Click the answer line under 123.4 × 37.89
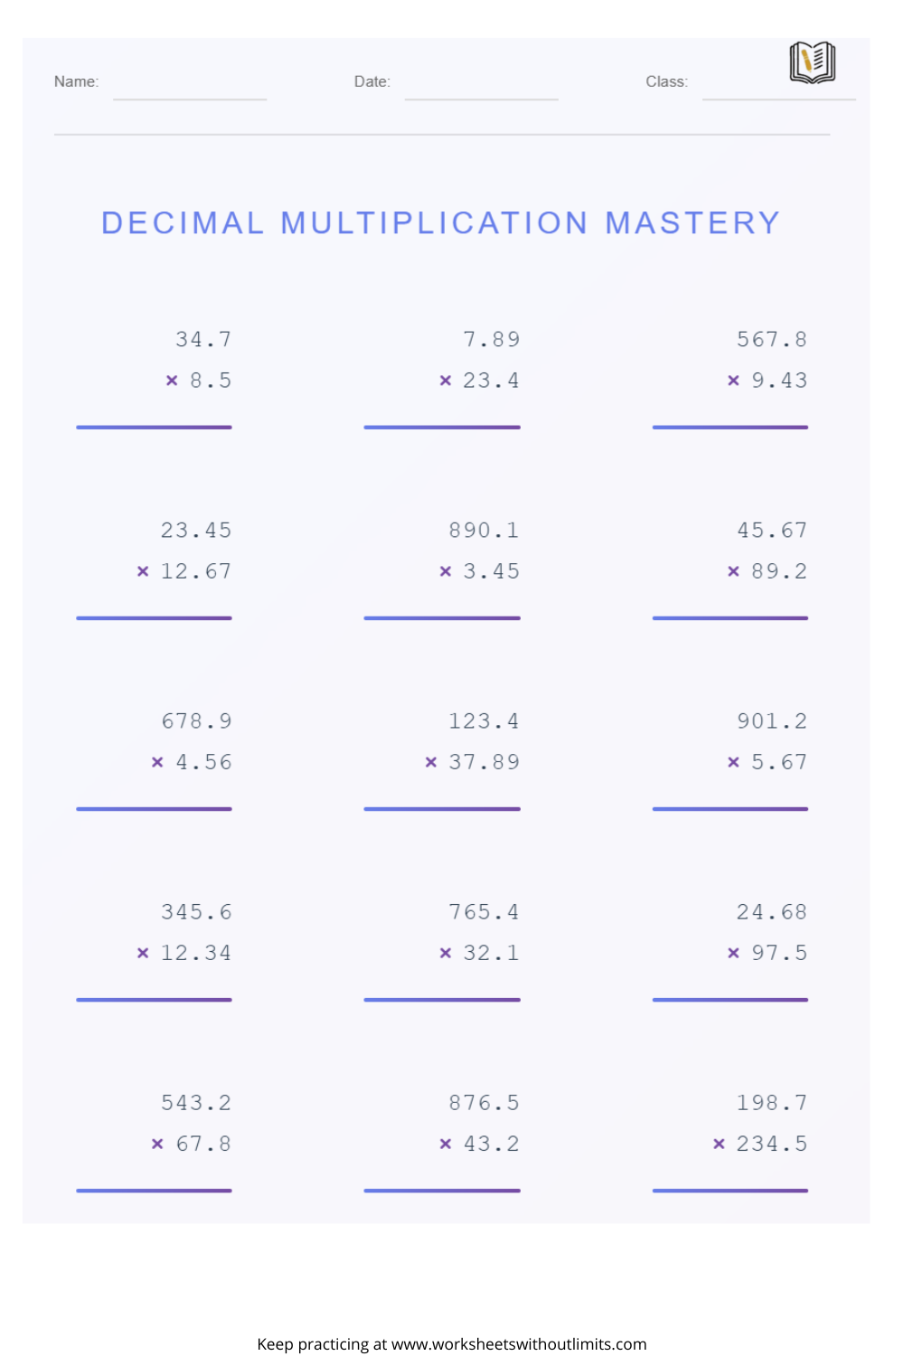 442,808
